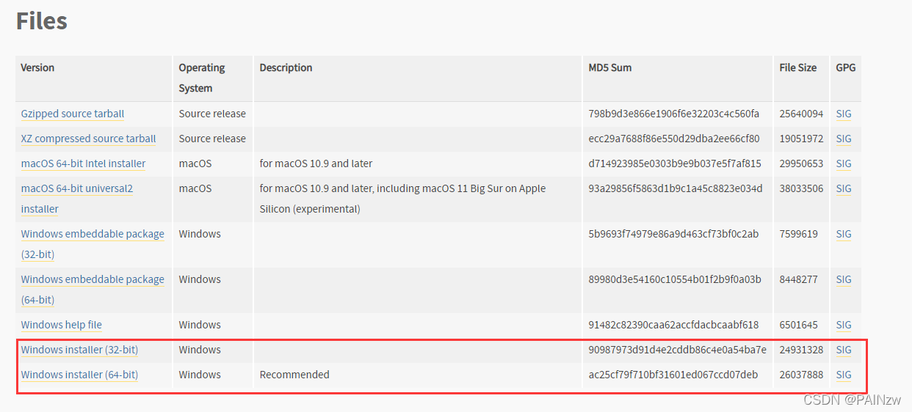The image size is (912, 412).
Task: Open SIG for 32-bit embeddable package
Action: tap(844, 234)
